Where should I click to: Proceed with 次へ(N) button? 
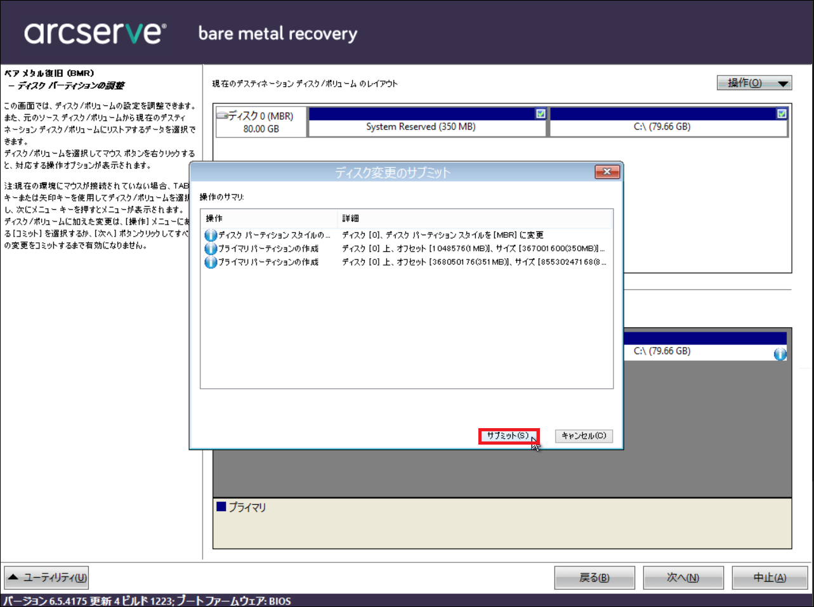683,578
